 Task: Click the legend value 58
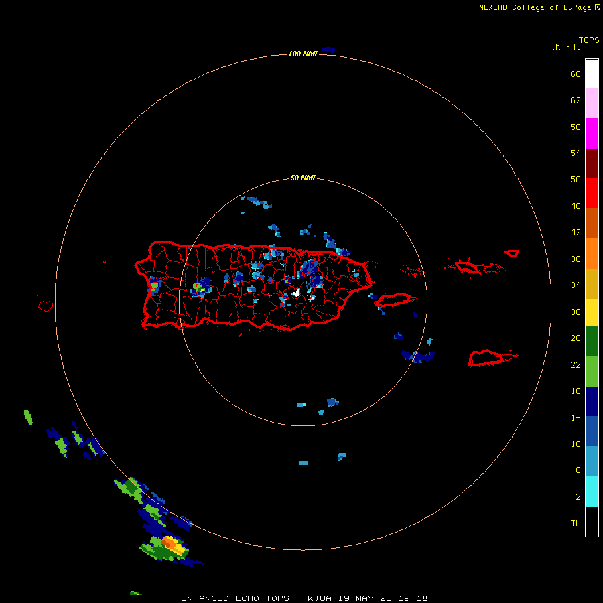(x=576, y=127)
